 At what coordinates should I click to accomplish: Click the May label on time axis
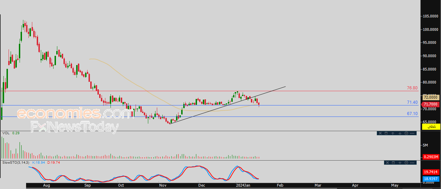[x=395, y=185]
